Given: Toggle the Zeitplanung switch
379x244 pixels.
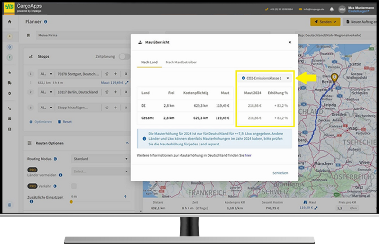Looking at the screenshot, I should click(124, 56).
